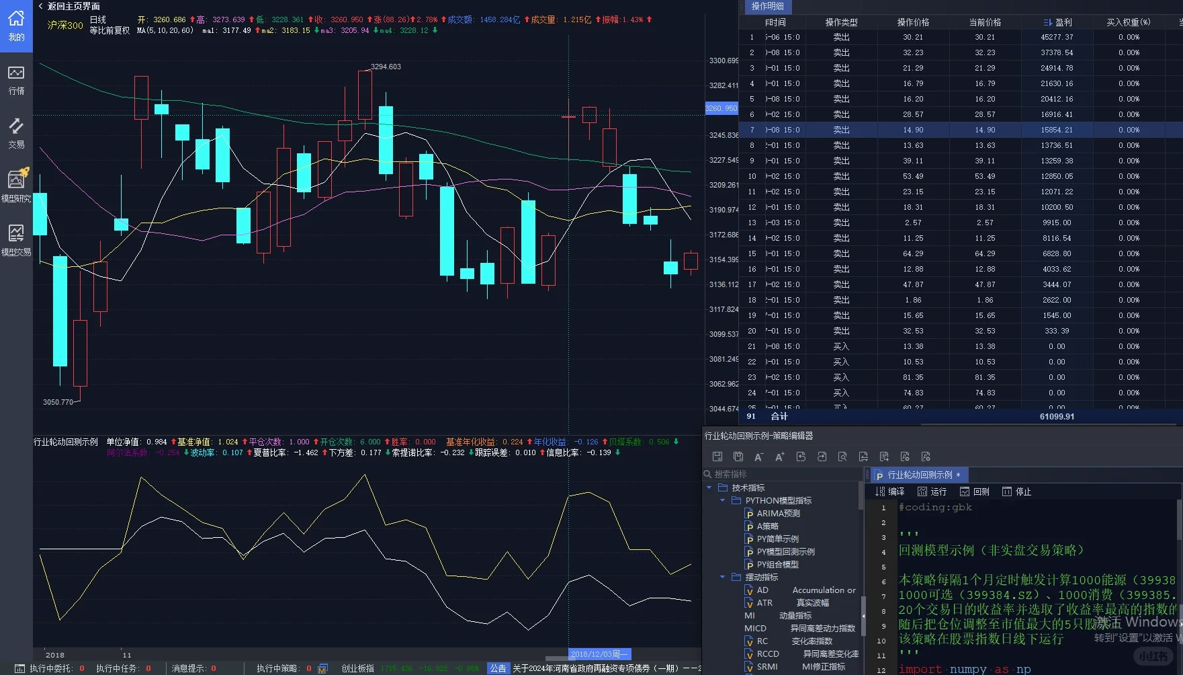Select ATR 真实波幅 indicator

787,602
